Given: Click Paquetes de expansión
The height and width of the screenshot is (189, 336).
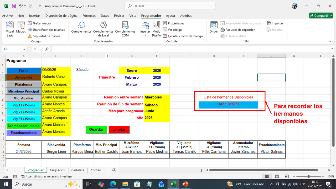Looking at the screenshot, I should click(x=238, y=30).
